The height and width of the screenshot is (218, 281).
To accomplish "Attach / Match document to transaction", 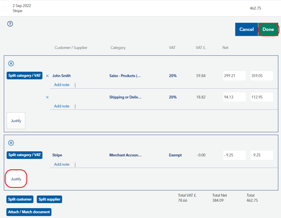I will (29, 212).
